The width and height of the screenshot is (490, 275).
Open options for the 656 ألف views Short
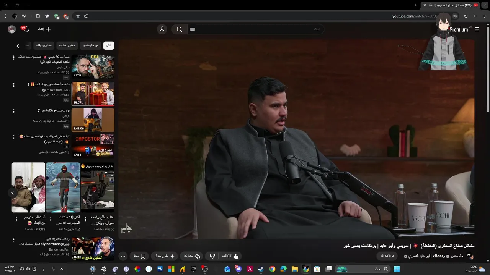85,220
